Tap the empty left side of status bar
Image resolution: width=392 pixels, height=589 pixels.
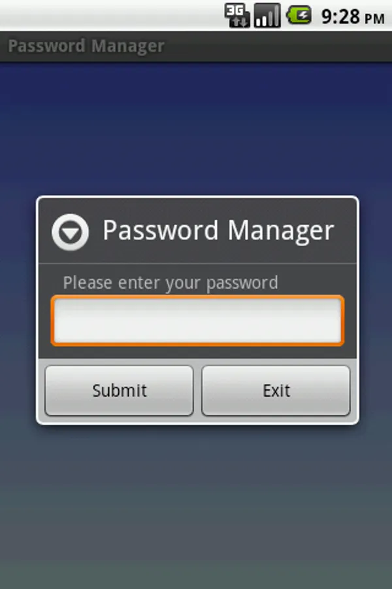110,15
